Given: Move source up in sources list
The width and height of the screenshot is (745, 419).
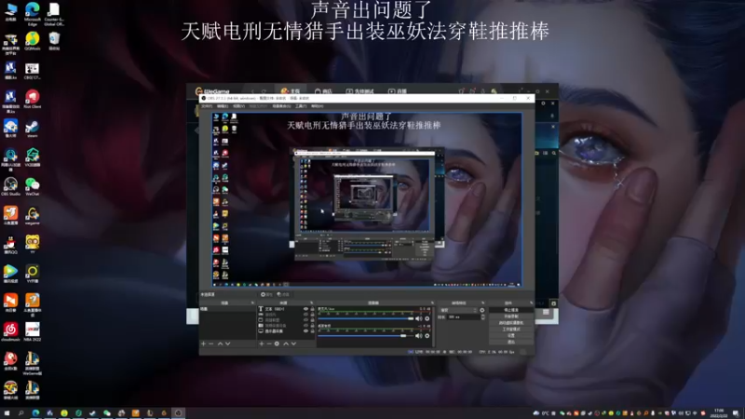Looking at the screenshot, I should coord(286,344).
